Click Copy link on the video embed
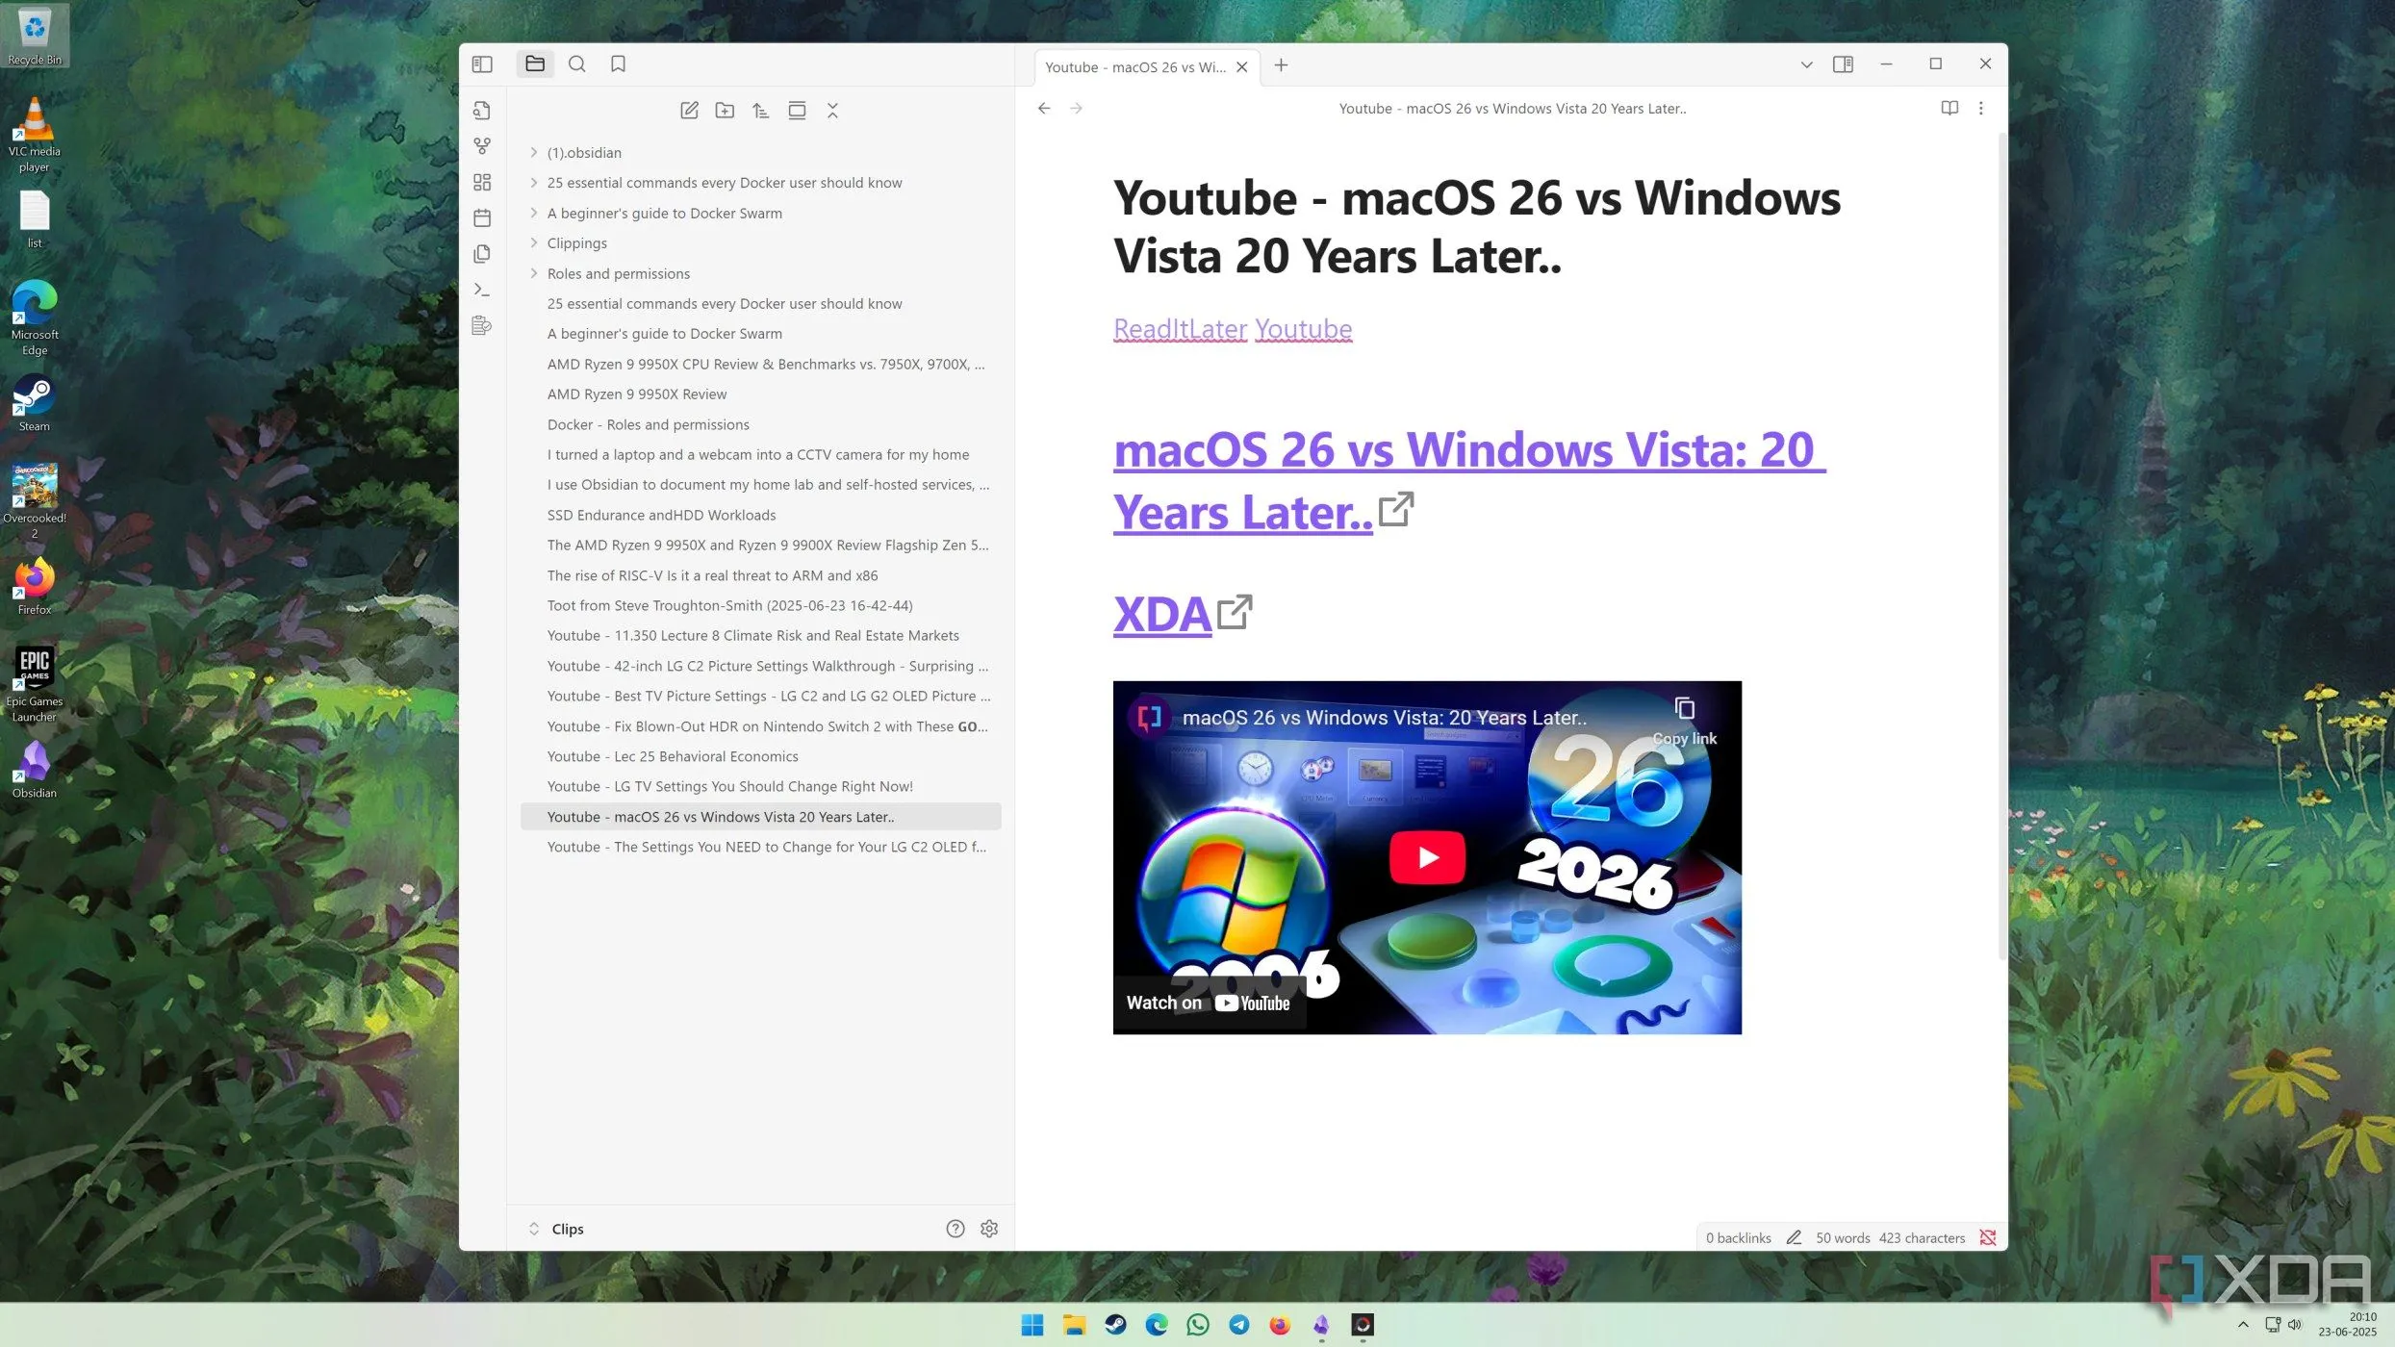This screenshot has width=2395, height=1347. click(x=1684, y=721)
